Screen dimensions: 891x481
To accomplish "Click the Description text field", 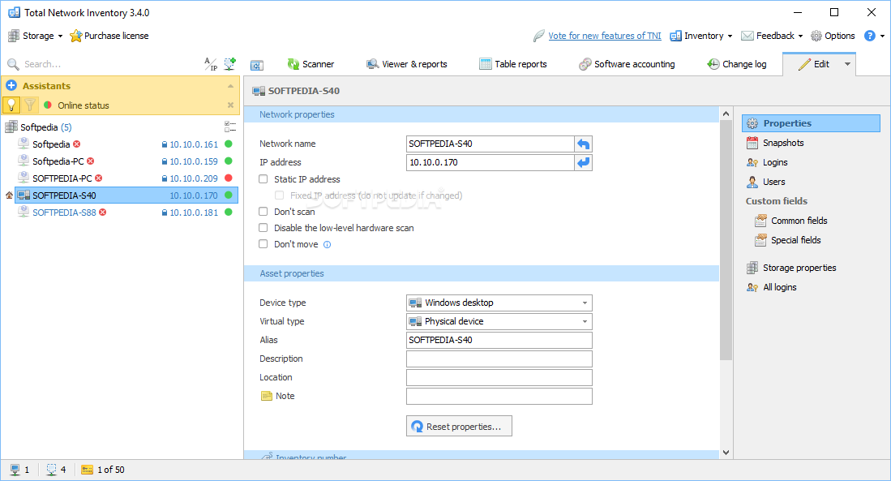I will 499,359.
